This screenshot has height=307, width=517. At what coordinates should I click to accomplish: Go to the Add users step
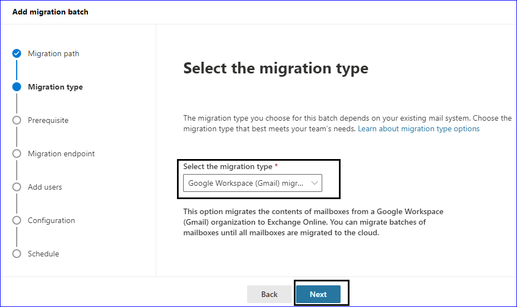45,187
